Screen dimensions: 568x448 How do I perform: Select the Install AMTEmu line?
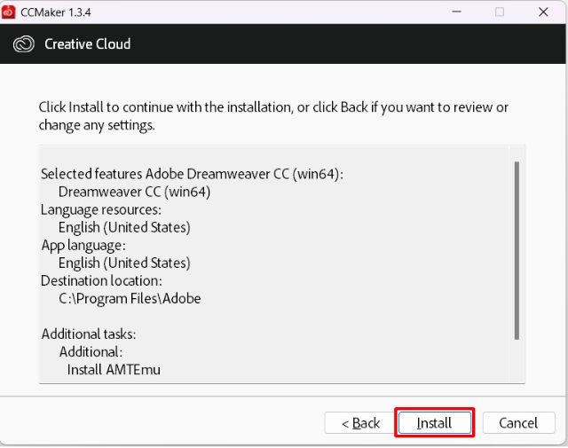pos(114,370)
